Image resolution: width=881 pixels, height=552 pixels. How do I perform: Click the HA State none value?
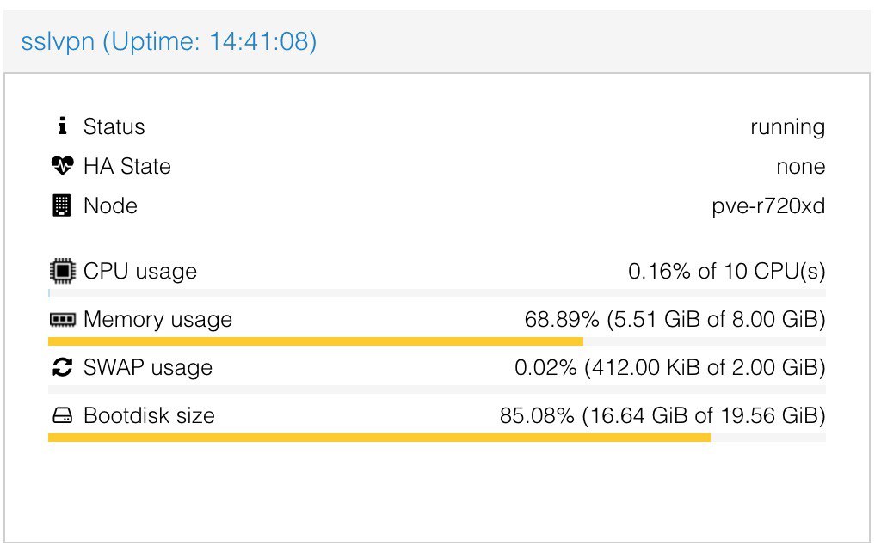point(801,166)
